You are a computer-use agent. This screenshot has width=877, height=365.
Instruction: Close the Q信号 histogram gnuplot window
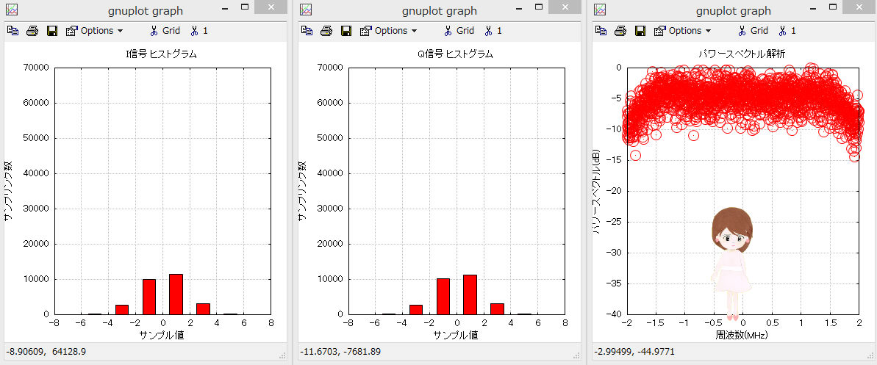pos(566,7)
